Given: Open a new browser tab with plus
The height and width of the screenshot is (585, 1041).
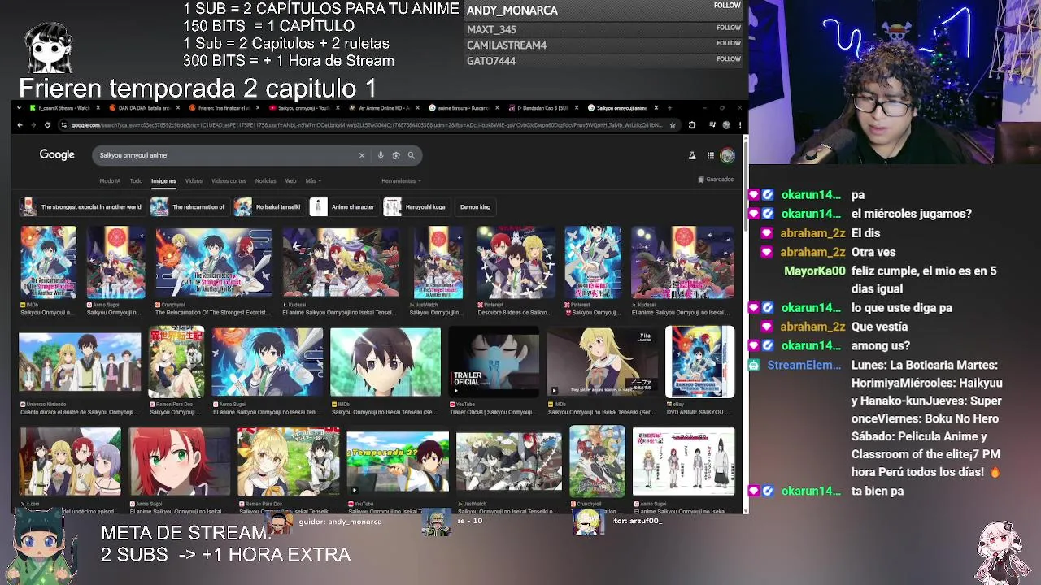Looking at the screenshot, I should [x=669, y=107].
